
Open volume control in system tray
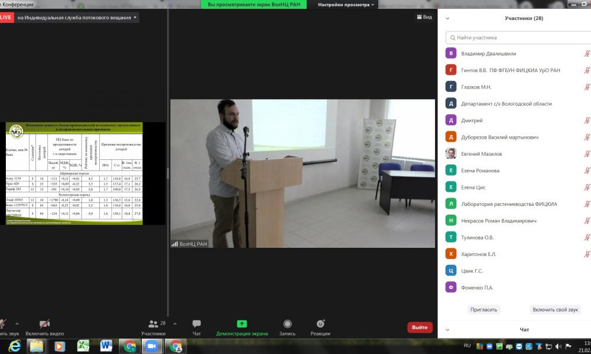558,346
